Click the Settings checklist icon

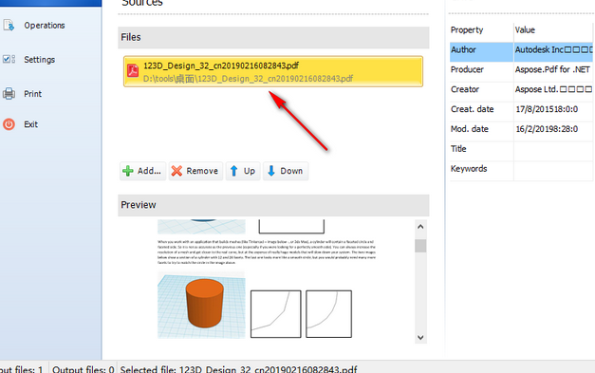pyautogui.click(x=9, y=59)
